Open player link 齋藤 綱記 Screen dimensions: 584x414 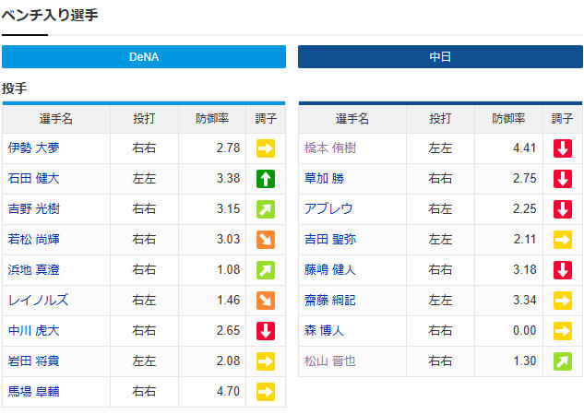pos(330,301)
